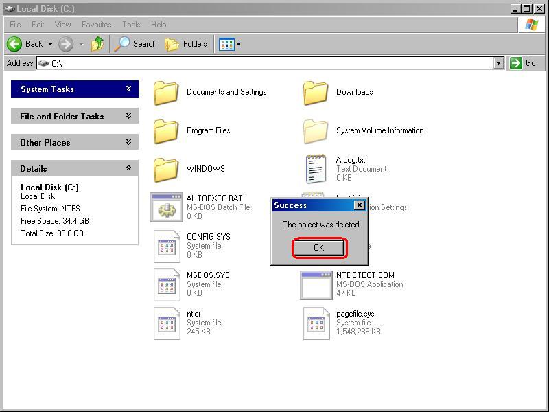Screen dimensions: 549x412
Task: Open the address bar dropdown list
Action: (x=499, y=63)
